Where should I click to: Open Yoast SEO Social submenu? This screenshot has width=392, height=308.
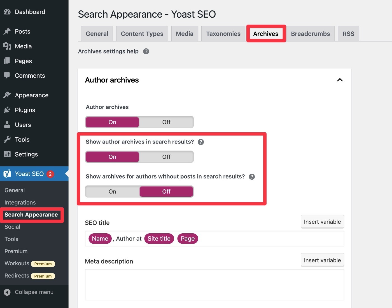(12, 227)
